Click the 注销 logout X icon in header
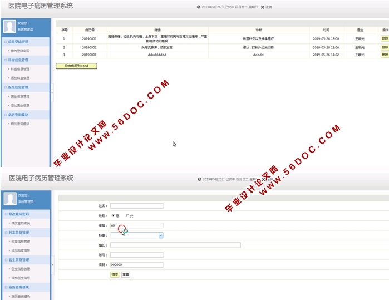389x300 pixels. coord(263,7)
